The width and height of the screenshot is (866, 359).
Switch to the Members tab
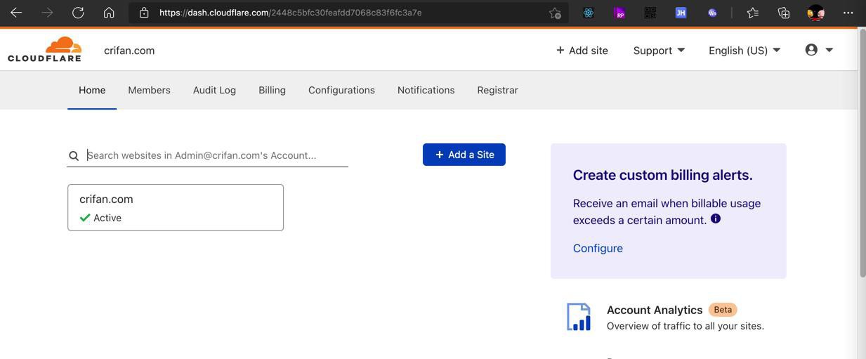(x=149, y=90)
